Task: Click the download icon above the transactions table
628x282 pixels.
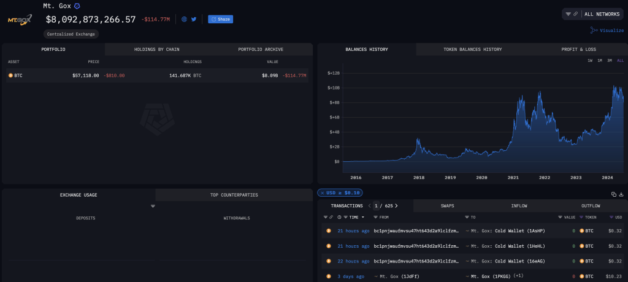Action: tap(621, 194)
